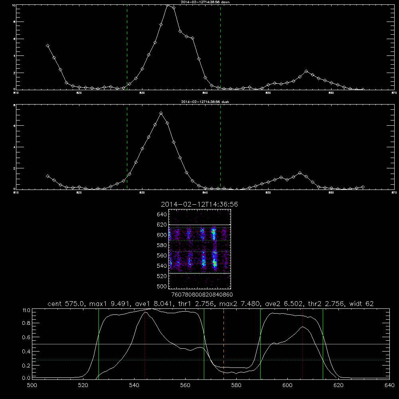Click the heatmap y-axis label 620
The height and width of the screenshot is (399, 399).
[x=162, y=225]
